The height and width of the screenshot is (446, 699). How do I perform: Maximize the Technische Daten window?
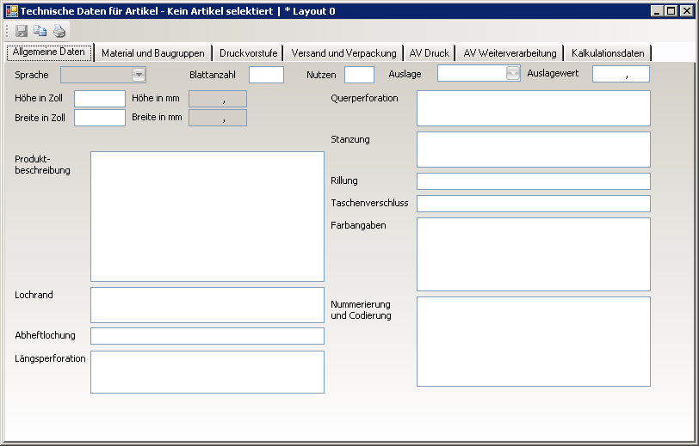671,11
